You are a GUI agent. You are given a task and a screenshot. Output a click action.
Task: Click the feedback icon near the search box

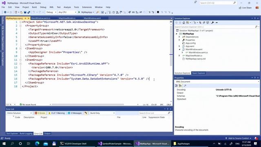point(195,2)
